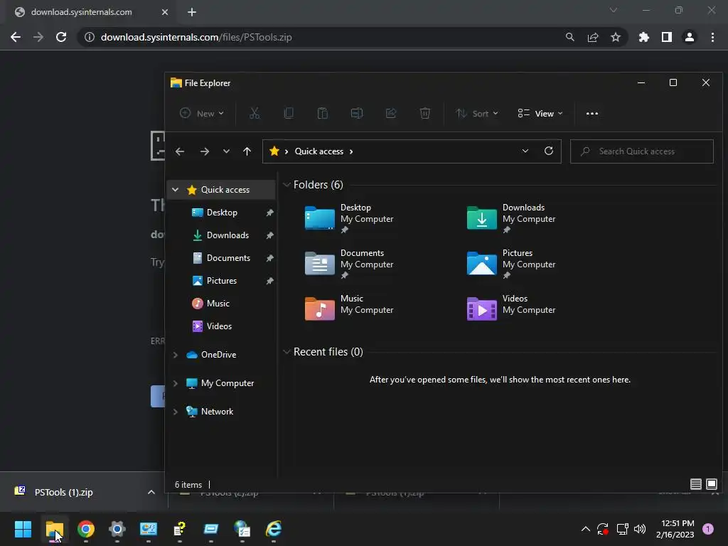Toggle the Chrome side panel

point(667,37)
